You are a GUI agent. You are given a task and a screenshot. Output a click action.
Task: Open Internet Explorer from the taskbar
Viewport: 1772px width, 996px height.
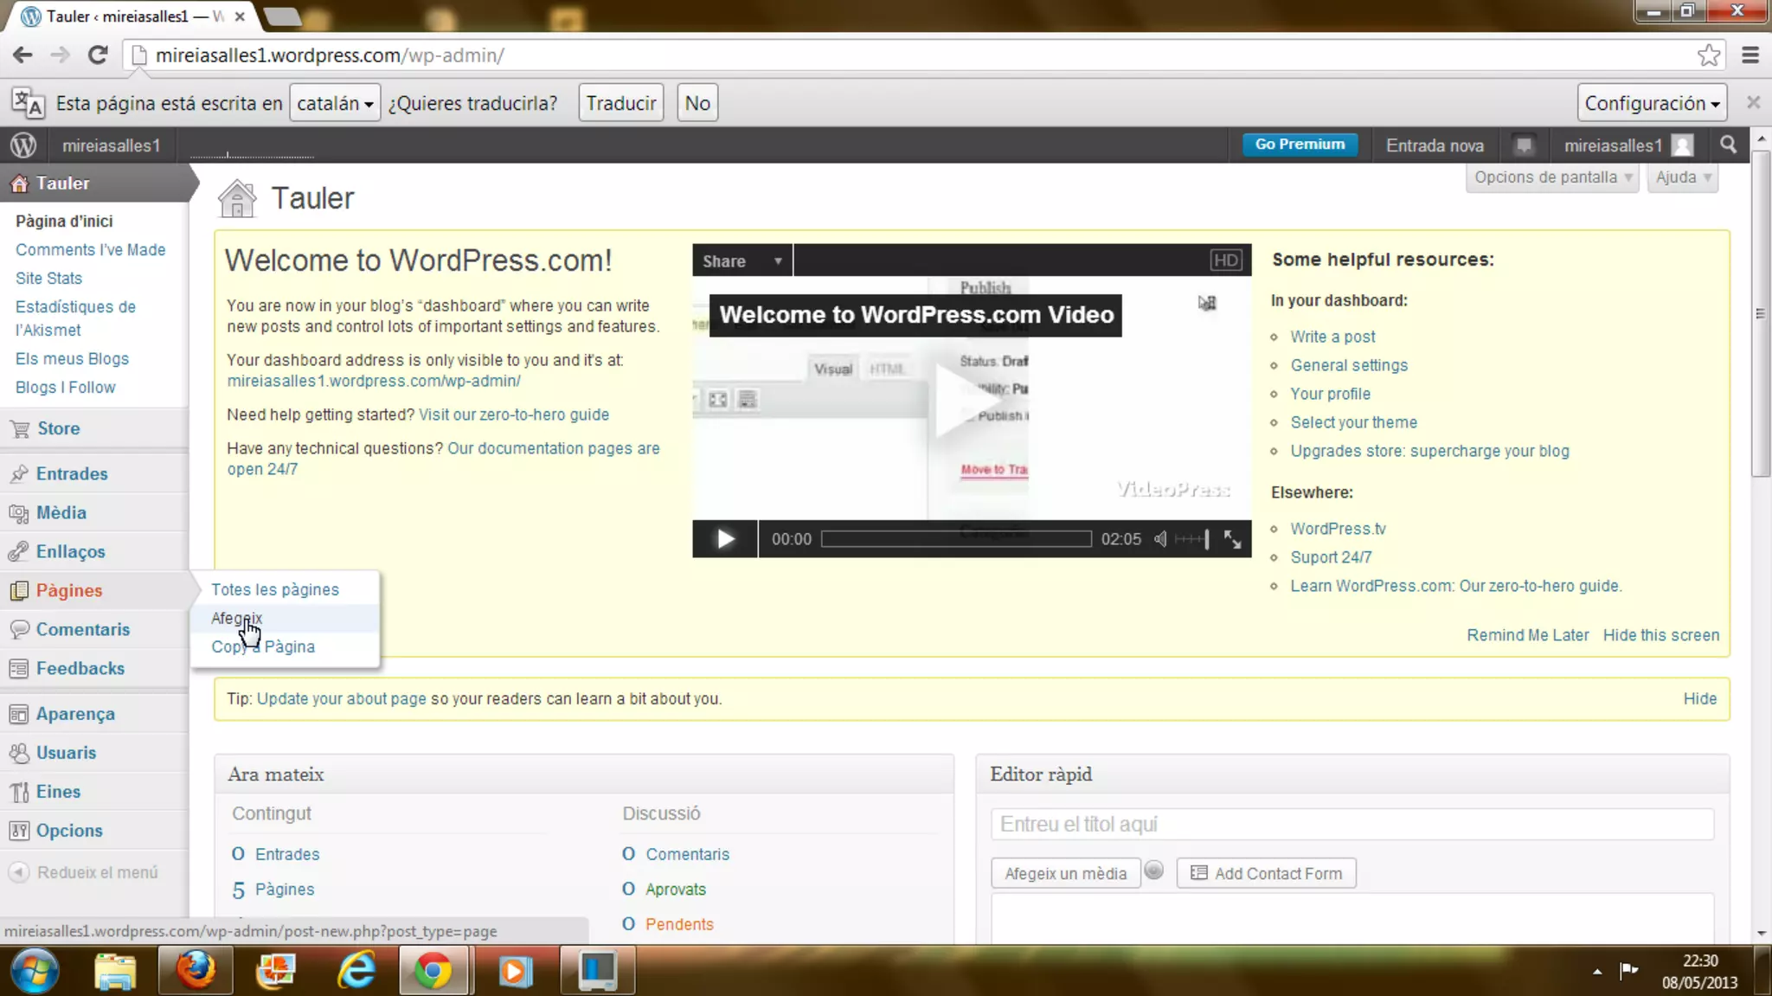pyautogui.click(x=356, y=970)
